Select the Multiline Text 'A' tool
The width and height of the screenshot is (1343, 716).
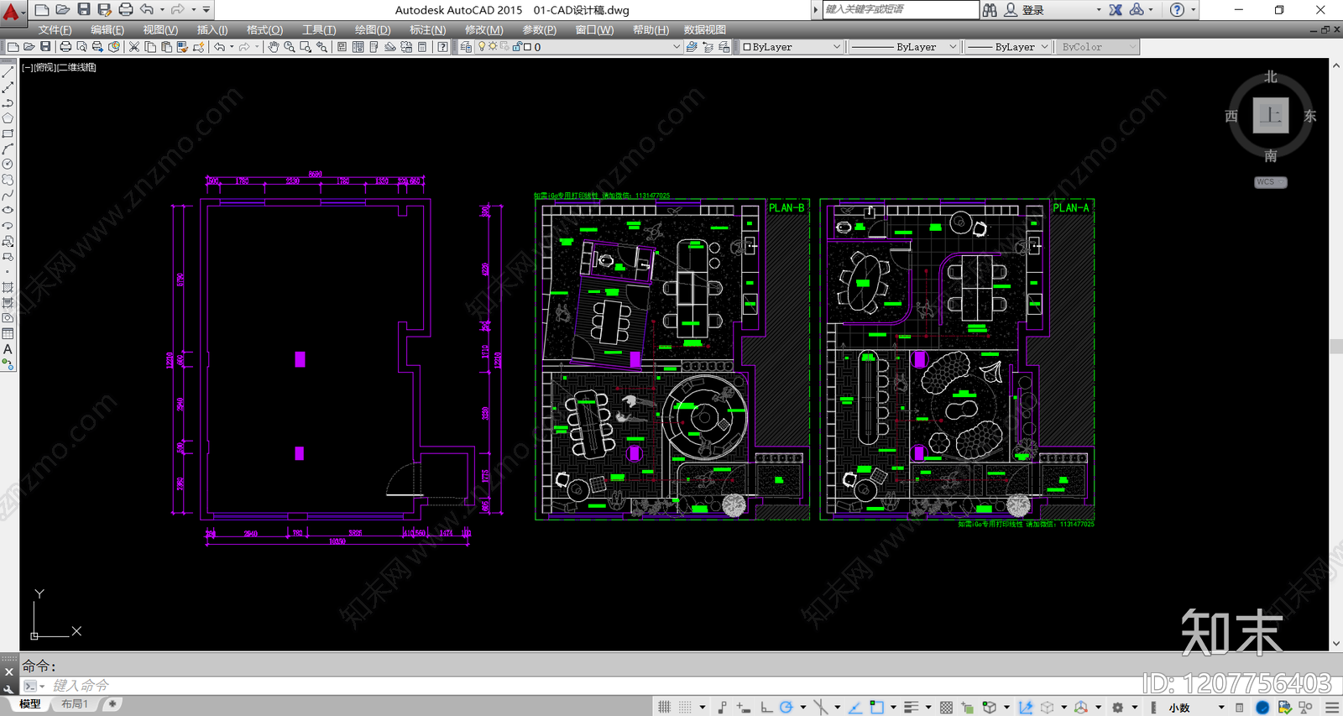pos(8,349)
